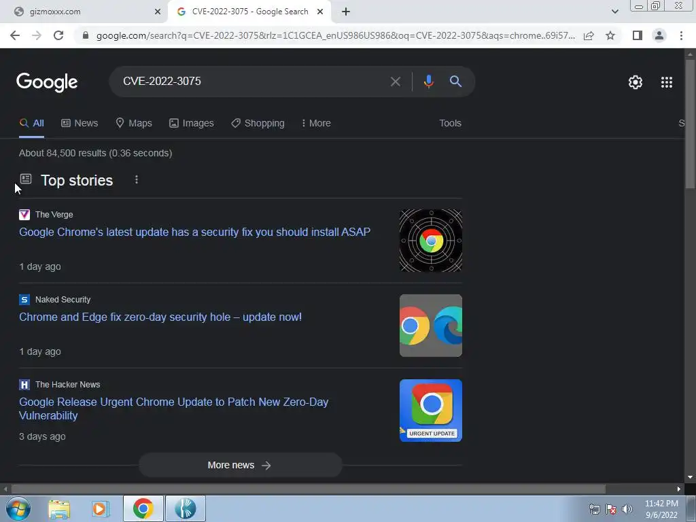
Task: Reload the current page
Action: pyautogui.click(x=58, y=35)
